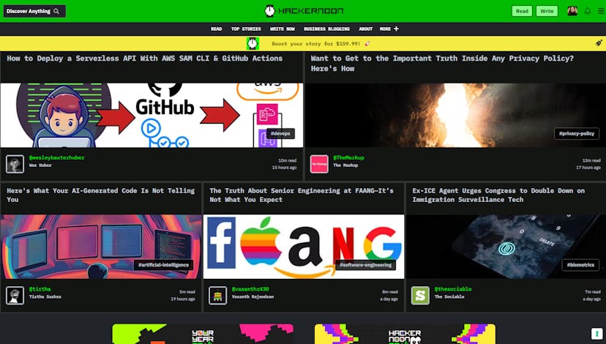
Task: Click 'Tirtha Sarker' author name
Action: pos(45,297)
